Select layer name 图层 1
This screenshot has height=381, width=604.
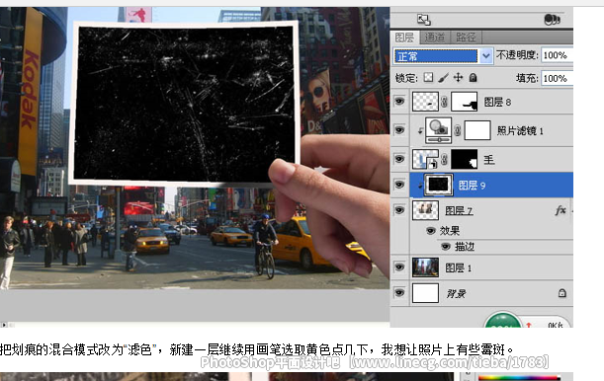point(458,267)
